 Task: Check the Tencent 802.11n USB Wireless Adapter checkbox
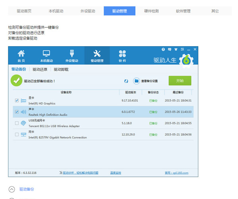pyautogui.click(x=17, y=123)
